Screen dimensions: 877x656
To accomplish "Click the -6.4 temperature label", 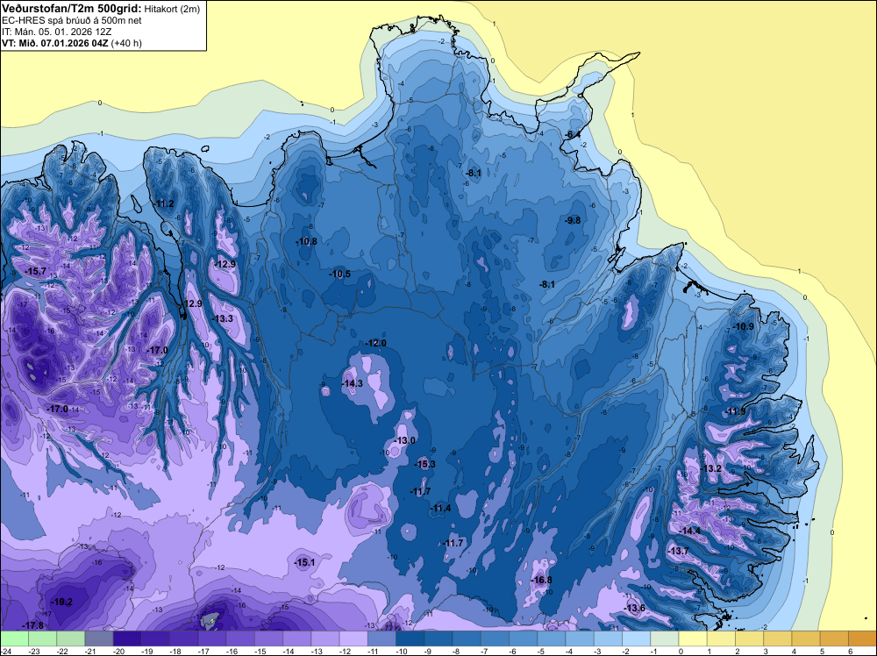I will tap(571, 135).
